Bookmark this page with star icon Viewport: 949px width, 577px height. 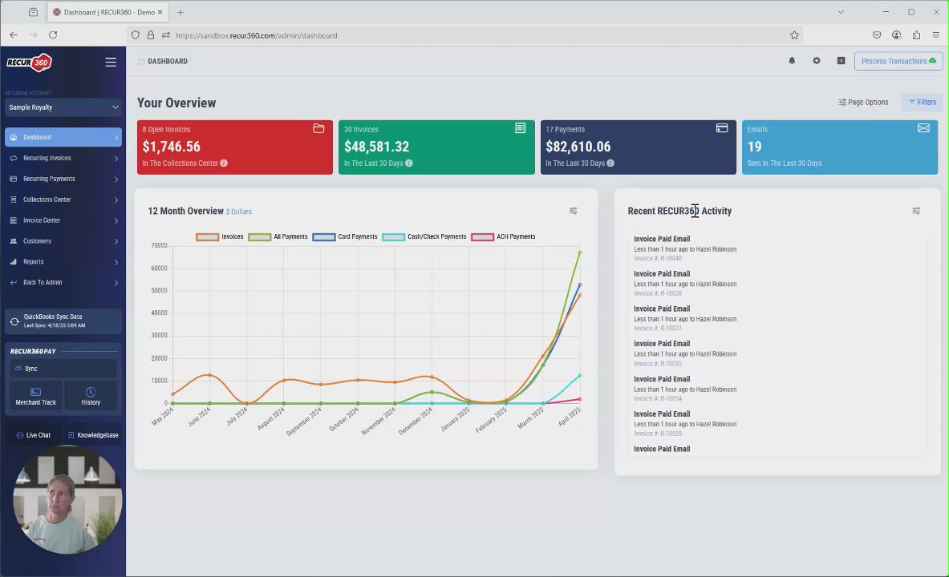coord(794,35)
